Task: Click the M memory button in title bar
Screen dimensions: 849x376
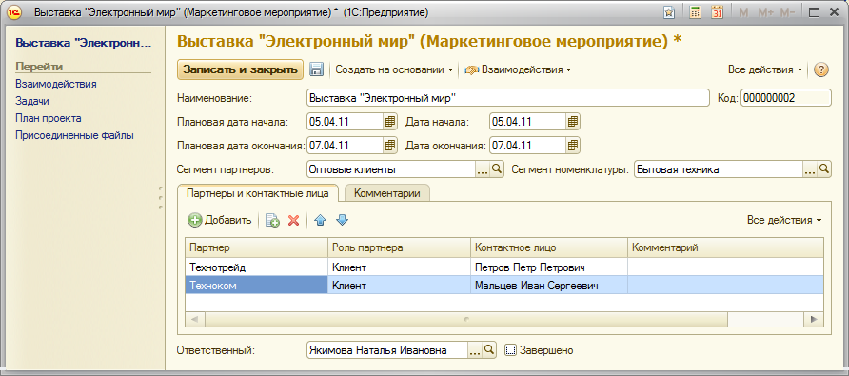Action: 743,12
